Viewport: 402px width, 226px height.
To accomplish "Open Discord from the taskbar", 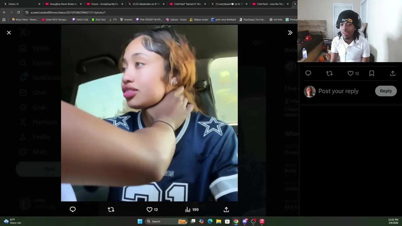I will coord(245,221).
